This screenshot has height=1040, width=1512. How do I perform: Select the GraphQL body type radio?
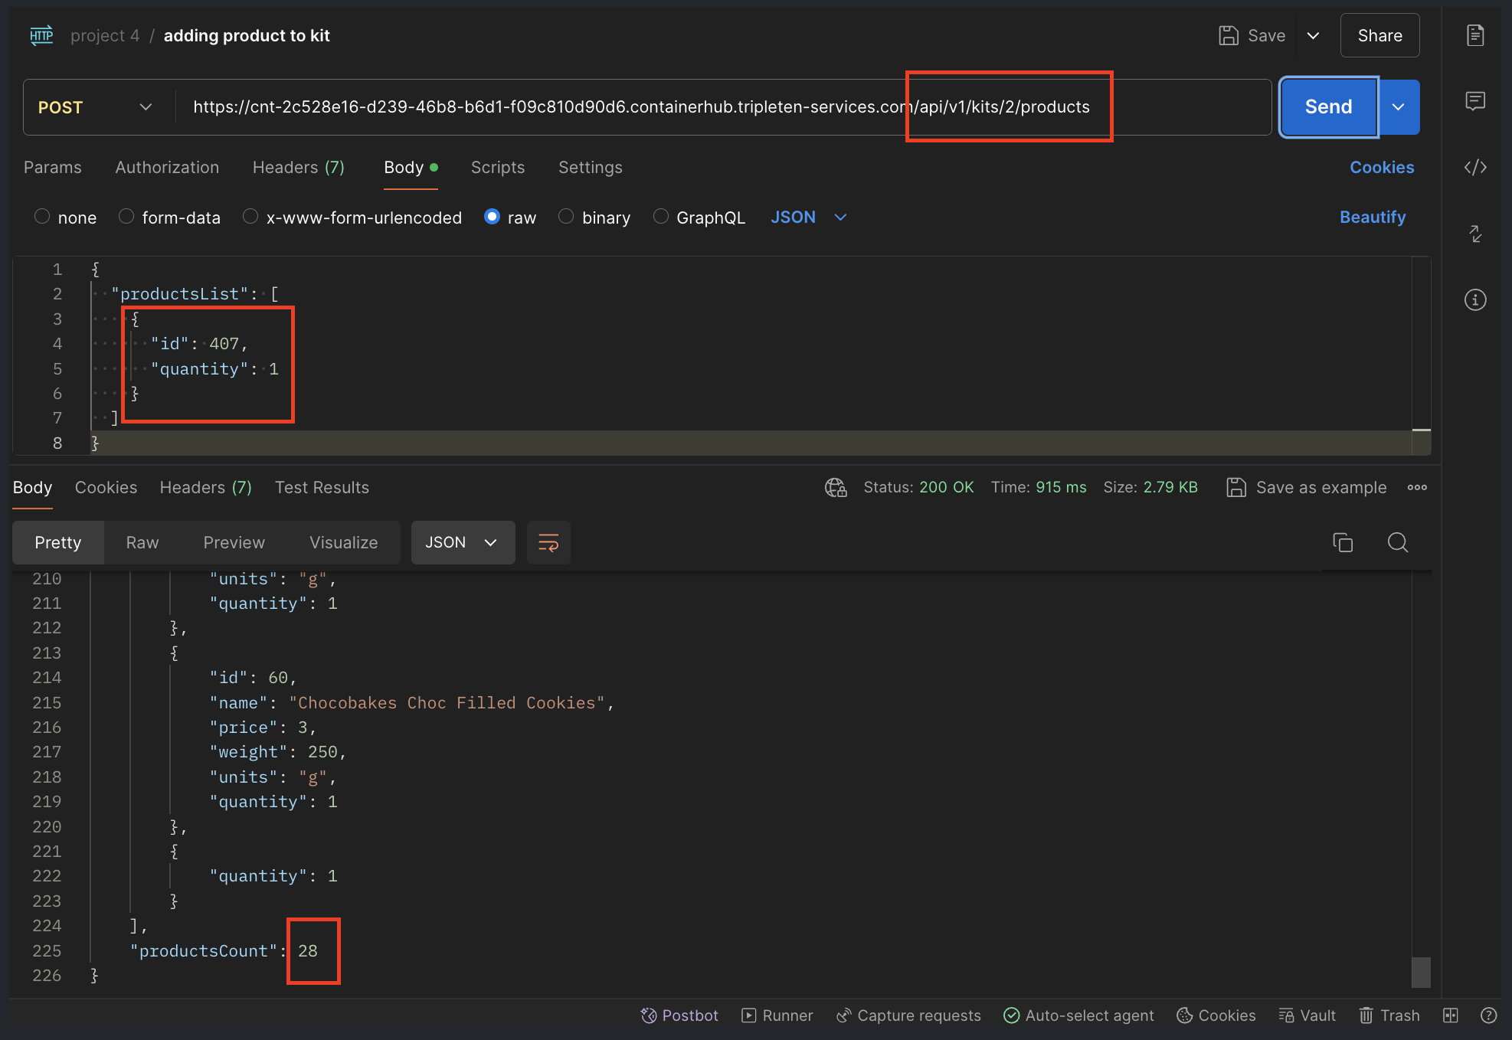pyautogui.click(x=661, y=217)
